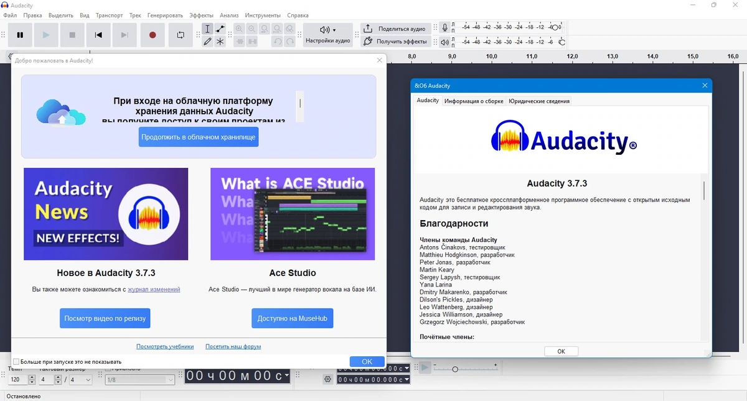
Task: Click the What is ACE Studio thumbnail
Action: pos(293,214)
